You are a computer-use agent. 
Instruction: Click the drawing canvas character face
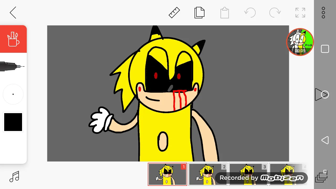pos(166,76)
